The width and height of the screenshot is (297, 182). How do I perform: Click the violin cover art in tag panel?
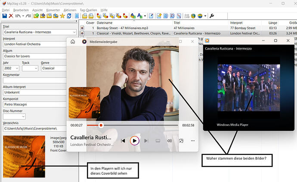click(24, 157)
